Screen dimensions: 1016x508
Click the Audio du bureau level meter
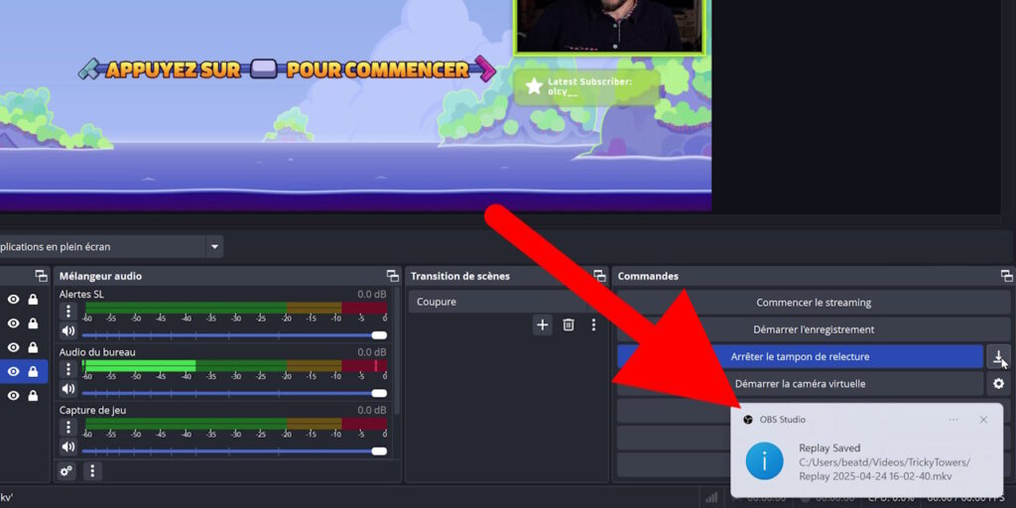click(235, 365)
